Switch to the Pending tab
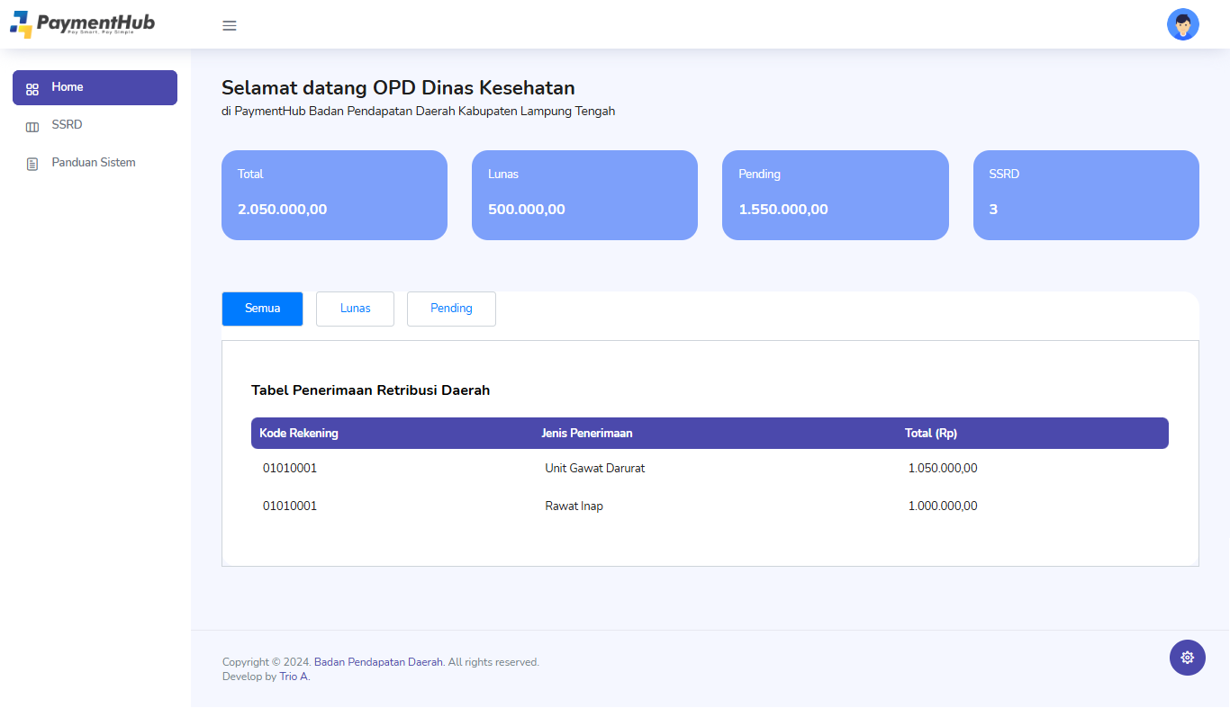Image resolution: width=1230 pixels, height=708 pixels. tap(451, 309)
